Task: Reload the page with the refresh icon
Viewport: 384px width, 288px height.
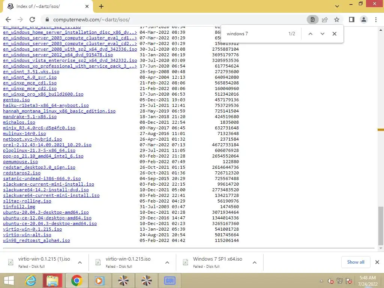Action: pos(32,19)
